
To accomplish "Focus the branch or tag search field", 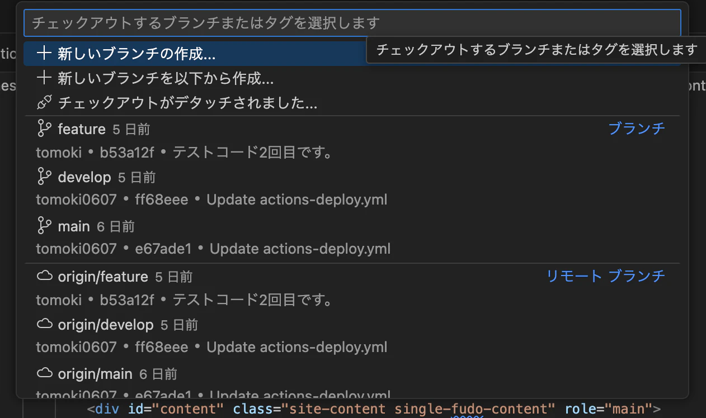I will 352,23.
